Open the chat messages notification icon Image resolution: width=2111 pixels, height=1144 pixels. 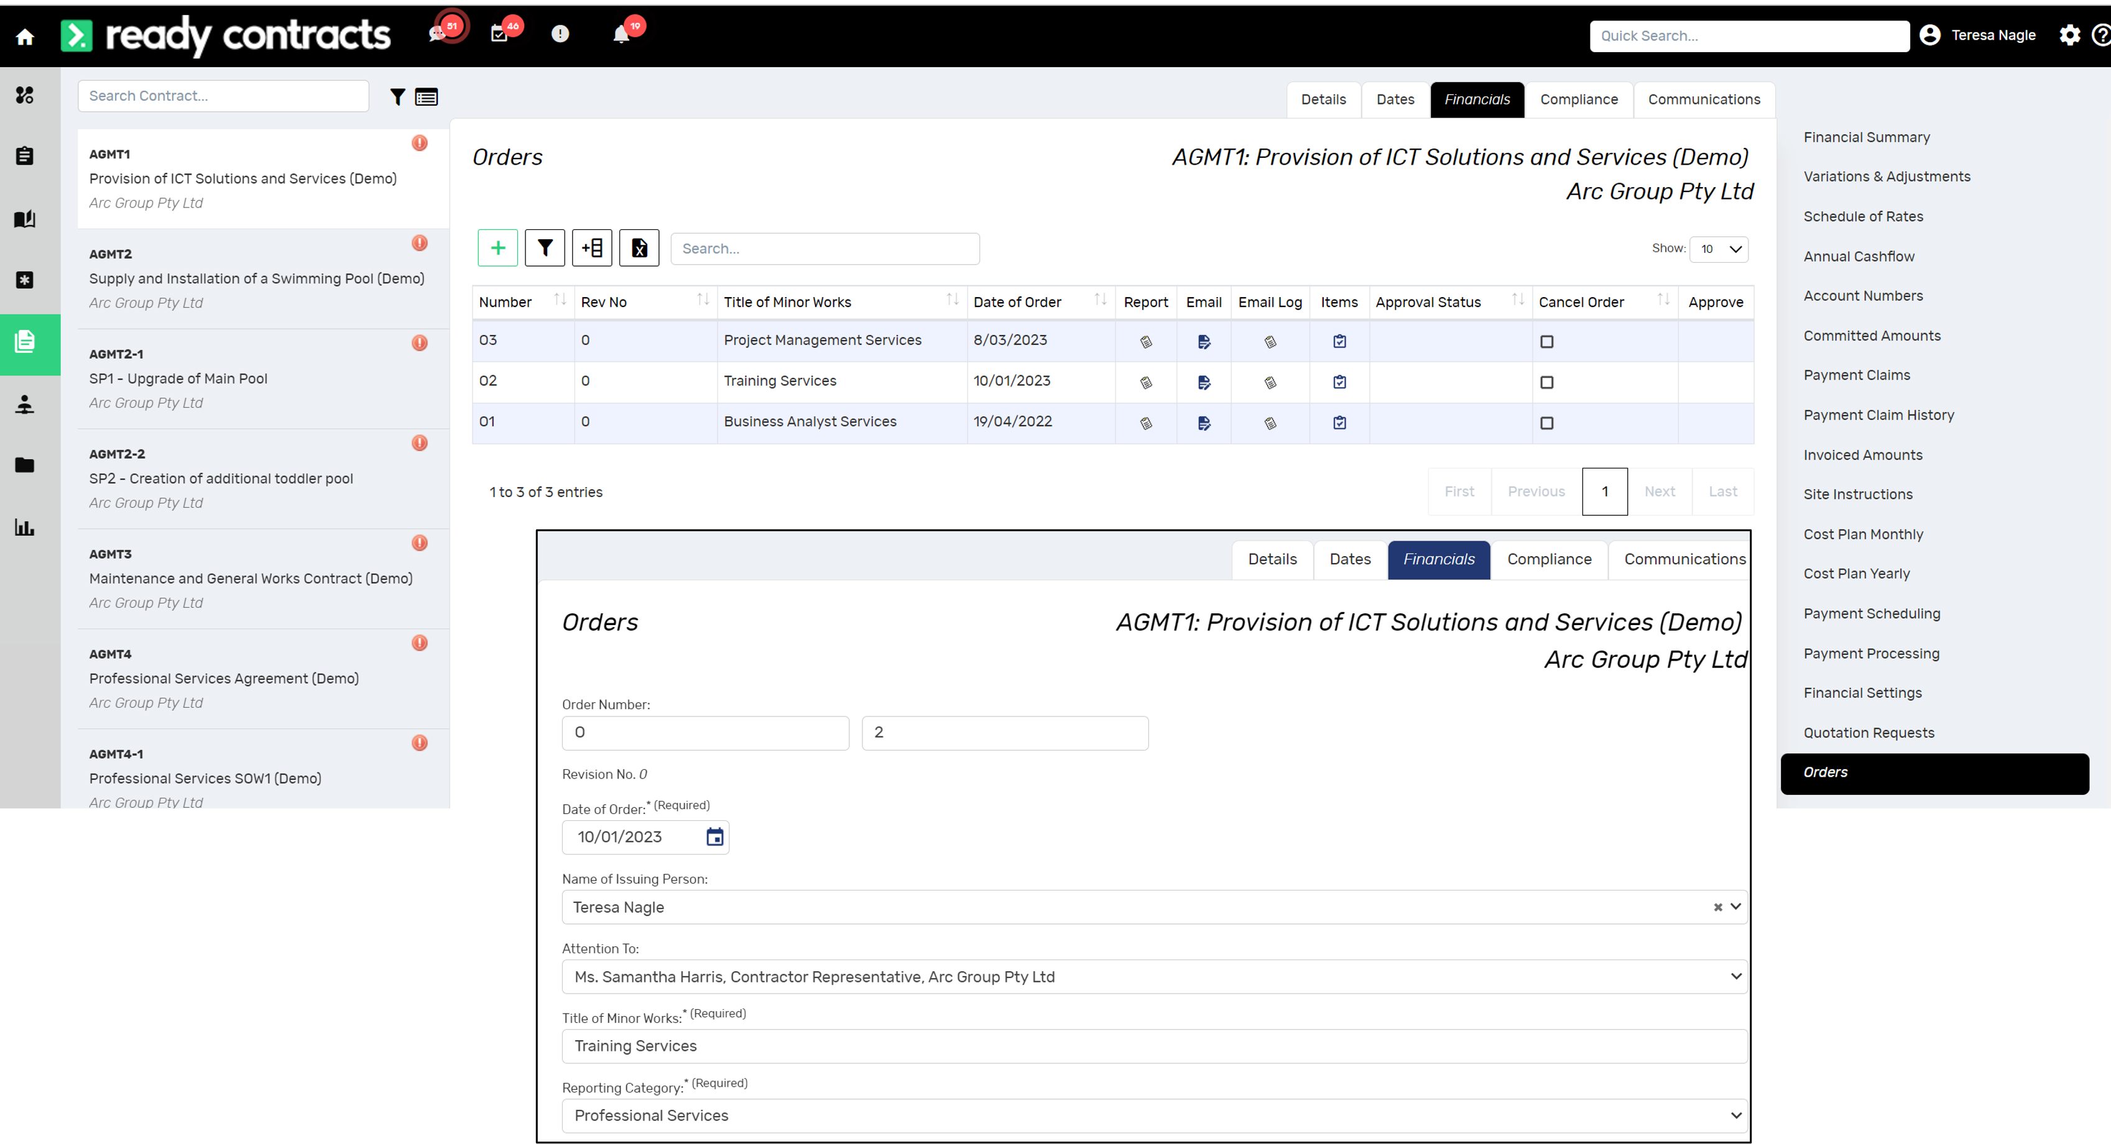pos(438,34)
